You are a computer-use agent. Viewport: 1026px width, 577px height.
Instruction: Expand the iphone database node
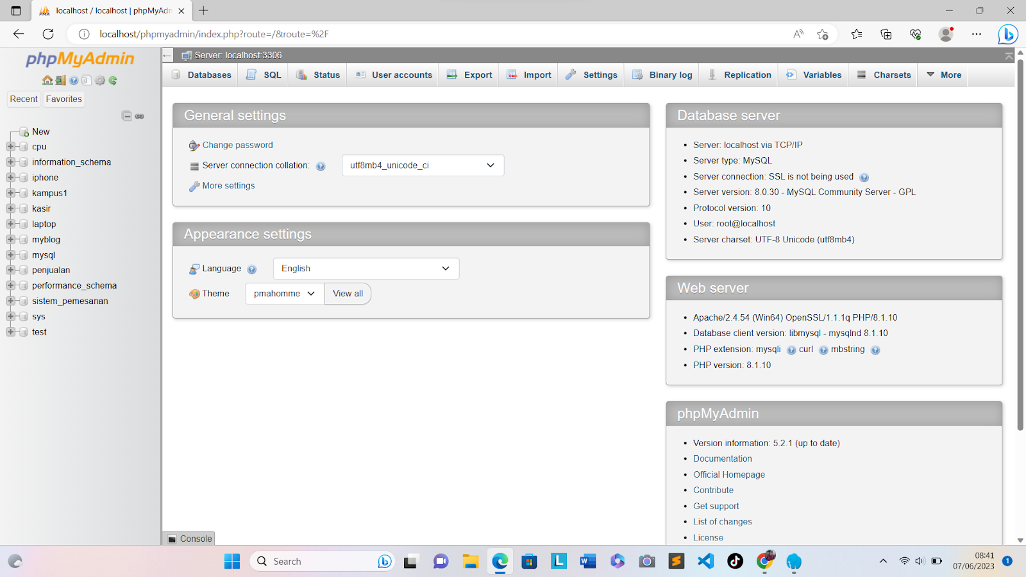coord(10,177)
